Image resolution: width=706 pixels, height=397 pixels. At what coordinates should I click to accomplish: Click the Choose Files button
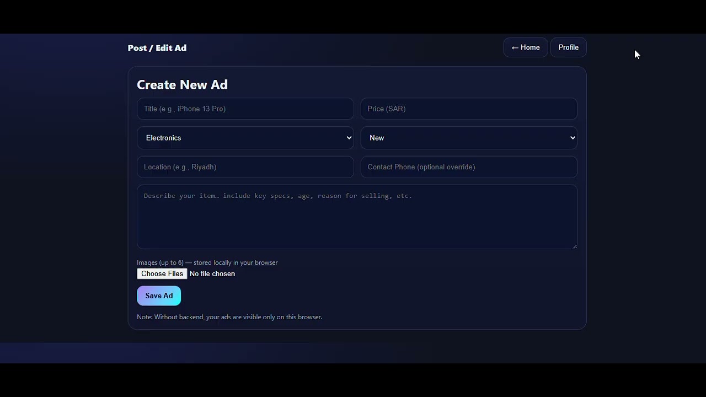(x=162, y=274)
